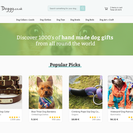Open the Dog Collars + Leads category
133x133 pixels.
point(25,20)
